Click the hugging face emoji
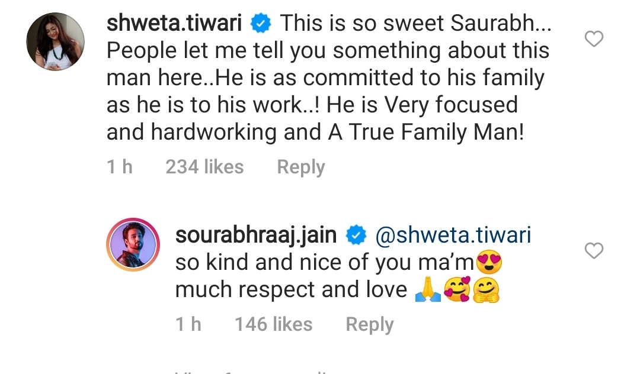This screenshot has height=374, width=640. pos(486,289)
